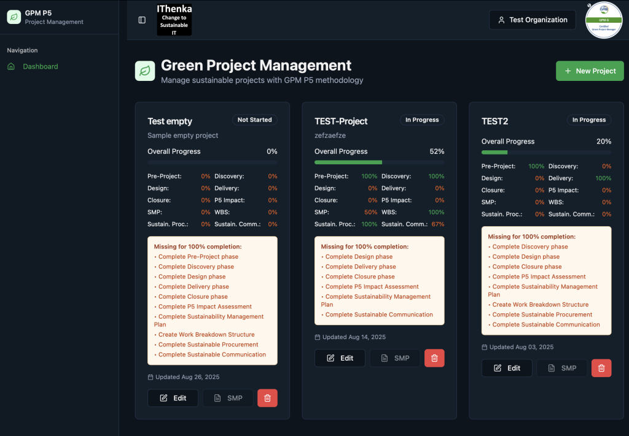Open the Test Organization account menu
This screenshot has height=436, width=629.
pos(532,20)
